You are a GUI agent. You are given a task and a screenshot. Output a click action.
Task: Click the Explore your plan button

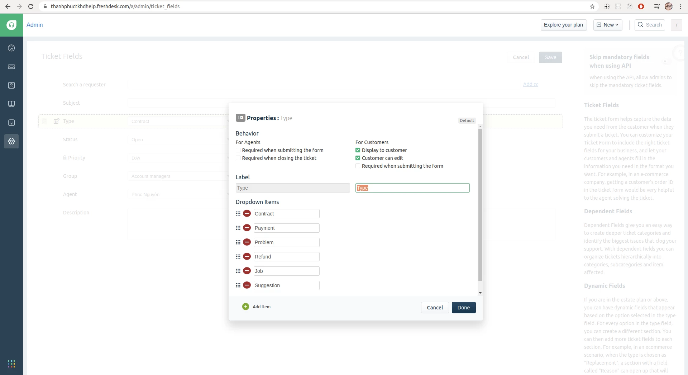564,25
